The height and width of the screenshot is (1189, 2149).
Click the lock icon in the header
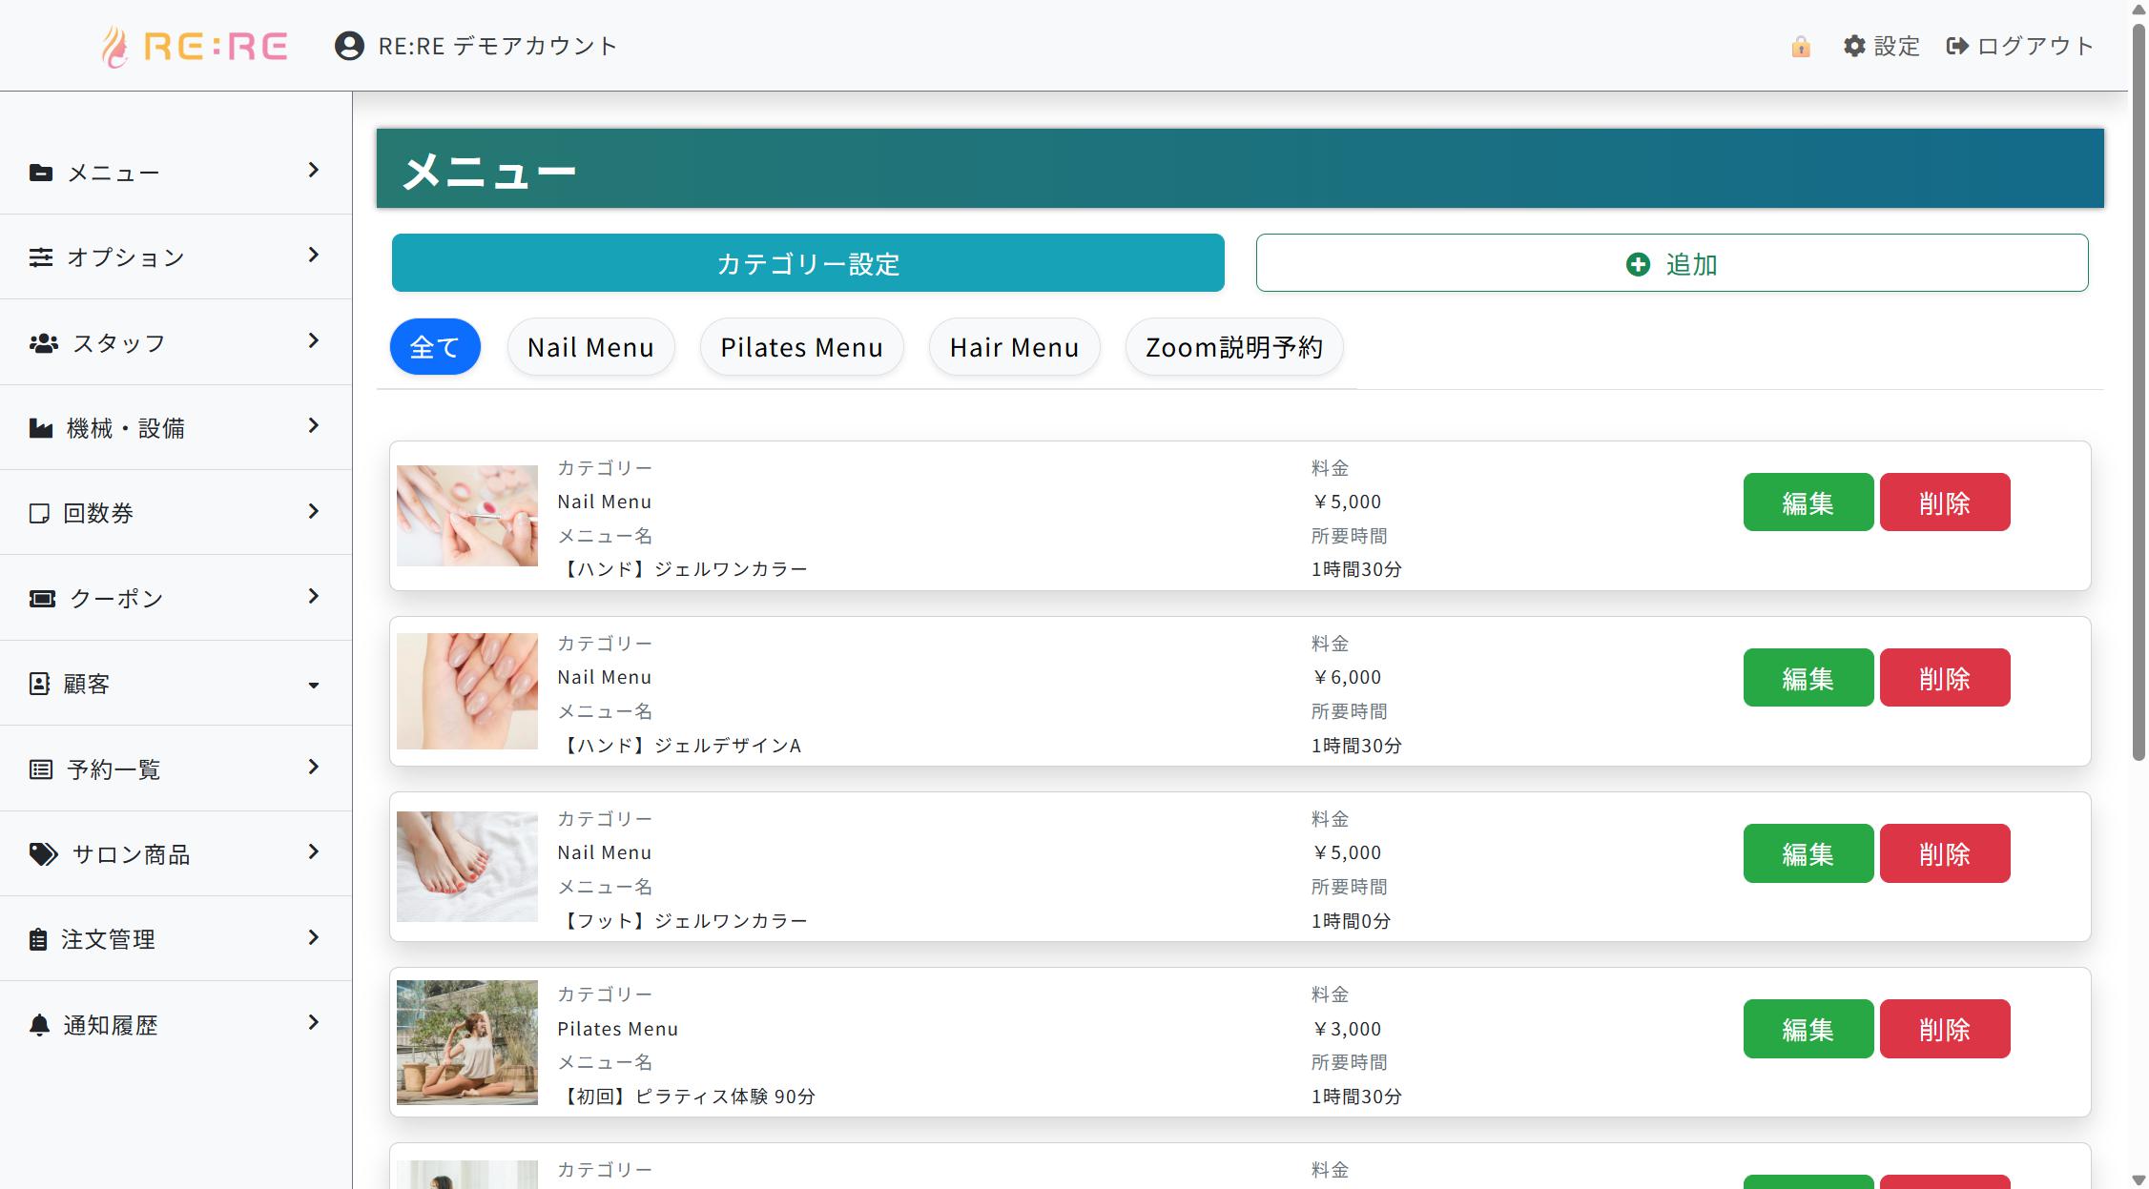(1801, 45)
